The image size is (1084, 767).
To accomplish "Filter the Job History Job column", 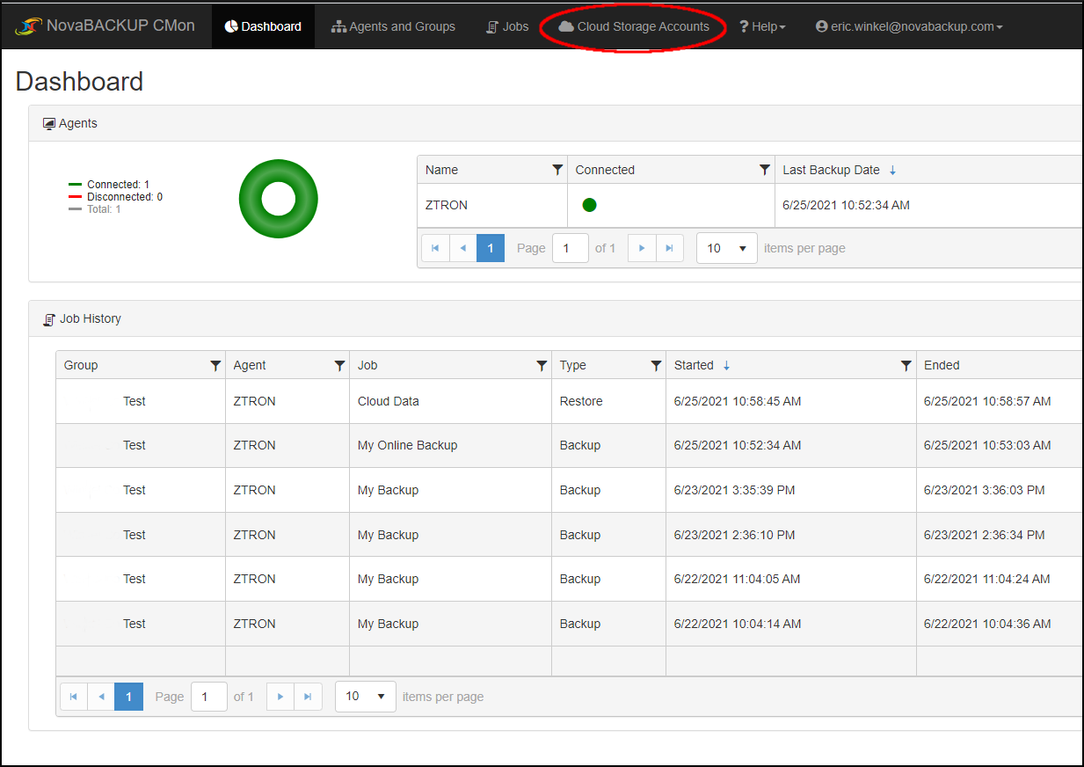I will click(542, 366).
